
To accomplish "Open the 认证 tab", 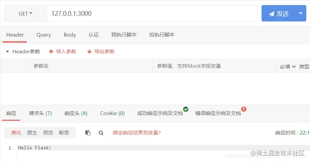I will pos(94,35).
